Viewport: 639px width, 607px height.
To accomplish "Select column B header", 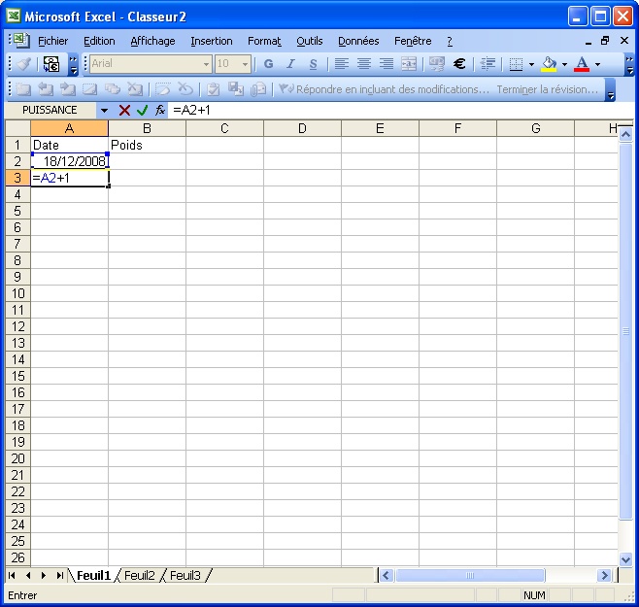I will coord(147,128).
